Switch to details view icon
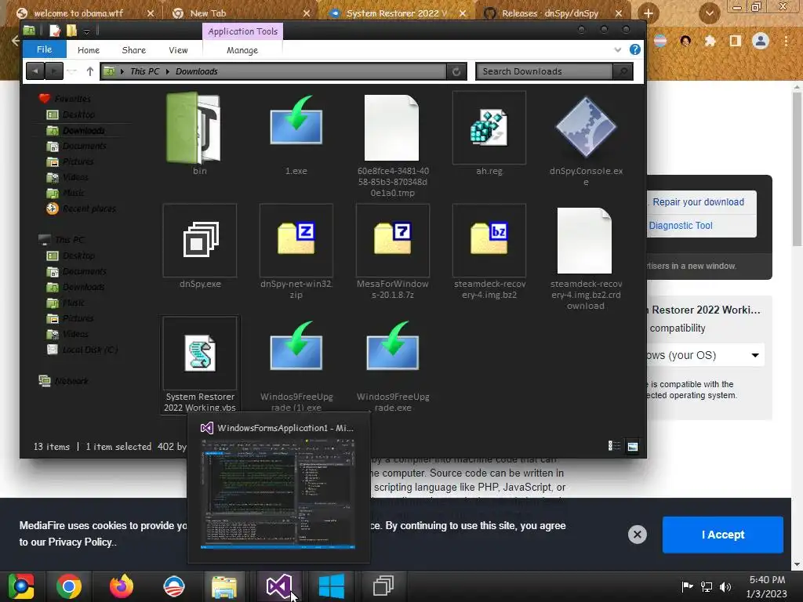 coord(614,446)
